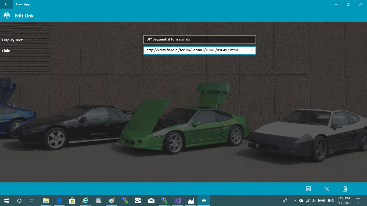Save the edited link
Viewport: 367px width, 206px height.
[x=308, y=189]
